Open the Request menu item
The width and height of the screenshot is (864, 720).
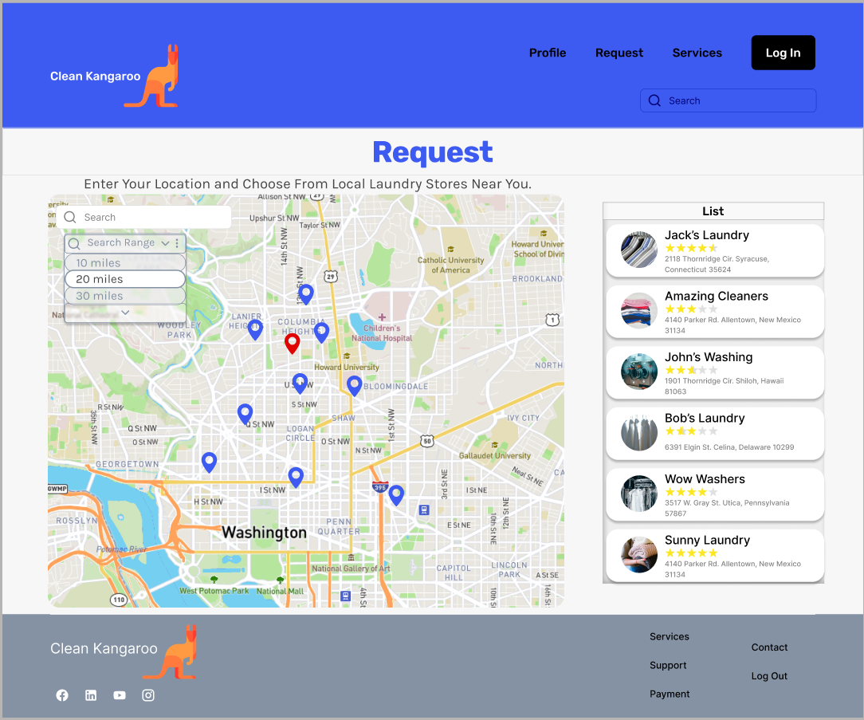click(619, 53)
